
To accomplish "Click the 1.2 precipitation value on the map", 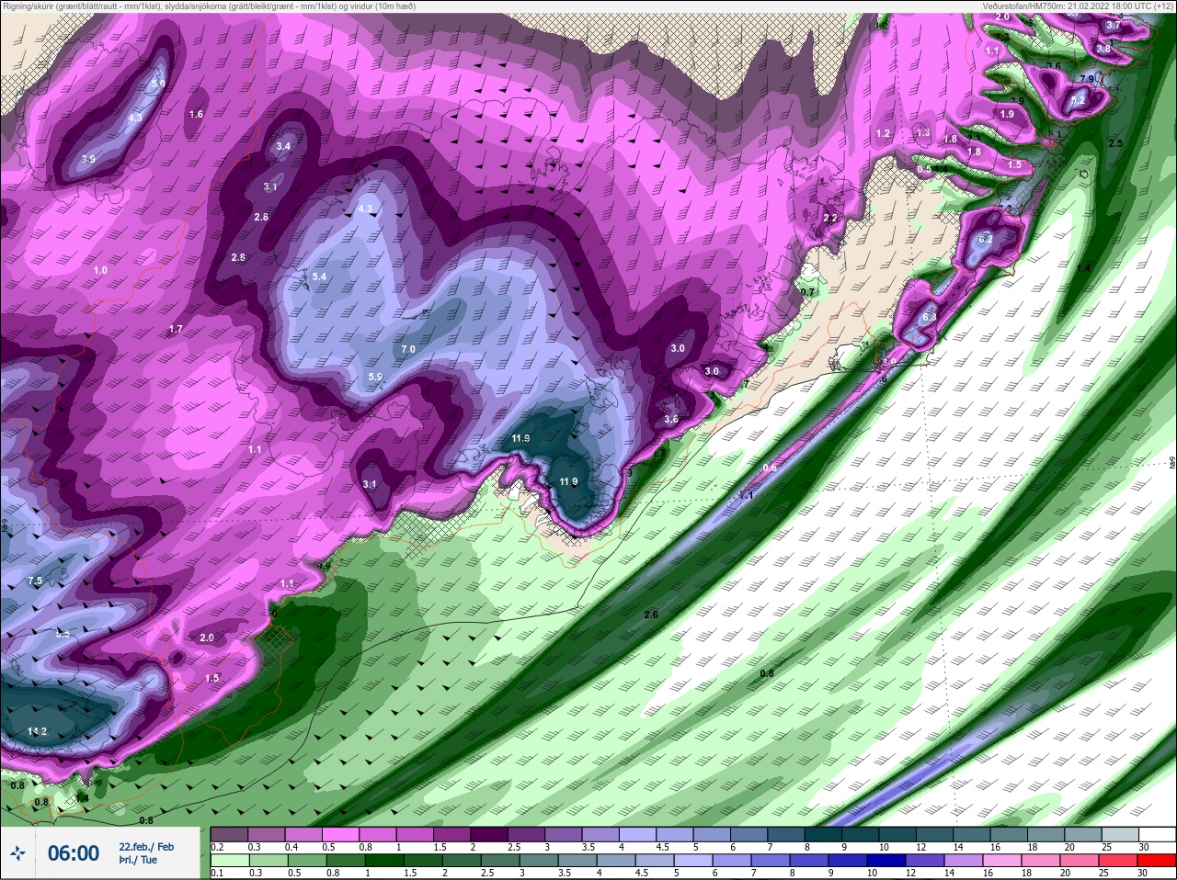I will point(883,133).
